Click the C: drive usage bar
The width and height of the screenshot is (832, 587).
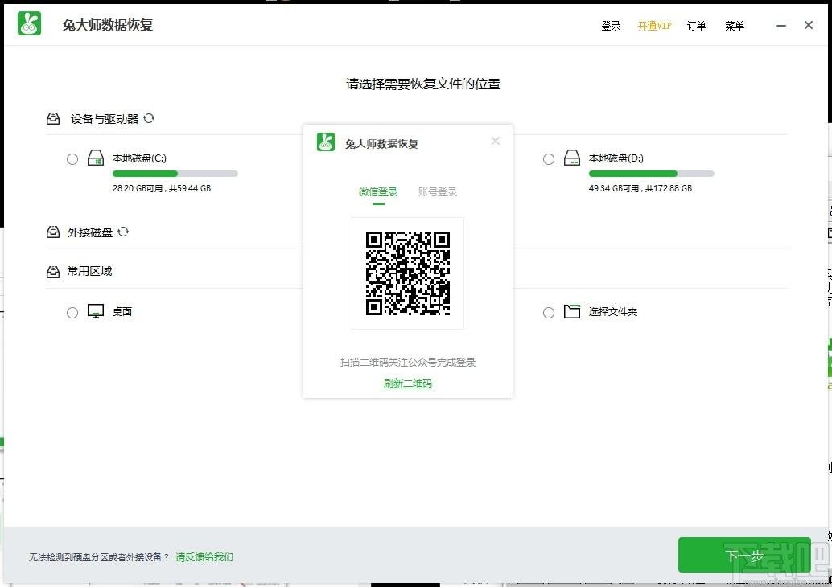pos(175,174)
